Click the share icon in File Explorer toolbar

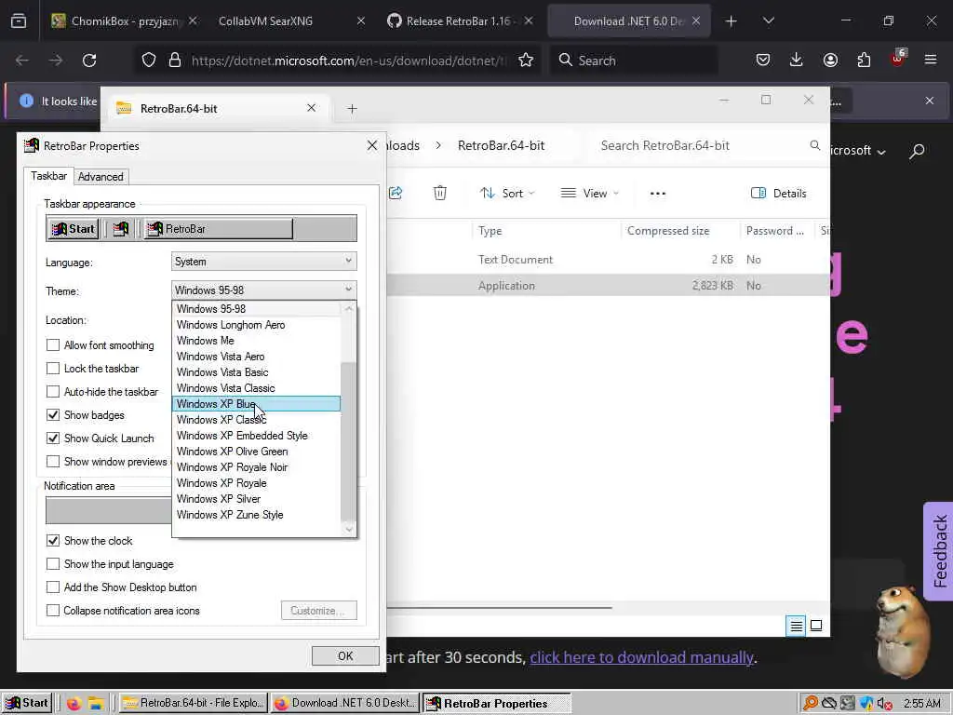(396, 194)
